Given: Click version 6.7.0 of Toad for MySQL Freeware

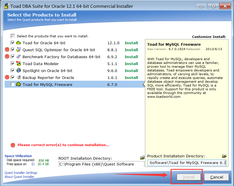Looking at the screenshot, I should (x=112, y=85).
